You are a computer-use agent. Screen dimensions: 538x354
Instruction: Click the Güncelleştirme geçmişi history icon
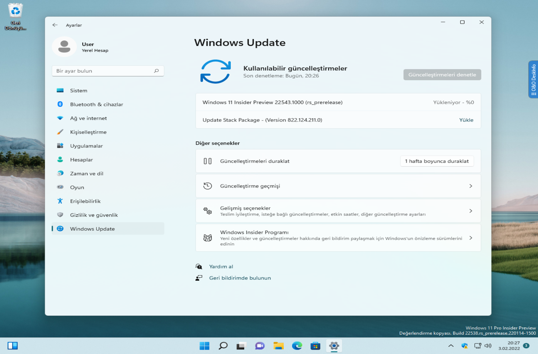click(x=207, y=186)
